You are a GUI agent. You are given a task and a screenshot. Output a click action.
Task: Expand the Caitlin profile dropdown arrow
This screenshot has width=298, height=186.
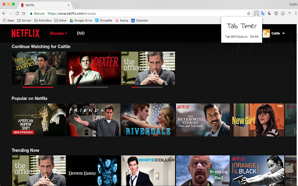pos(284,33)
